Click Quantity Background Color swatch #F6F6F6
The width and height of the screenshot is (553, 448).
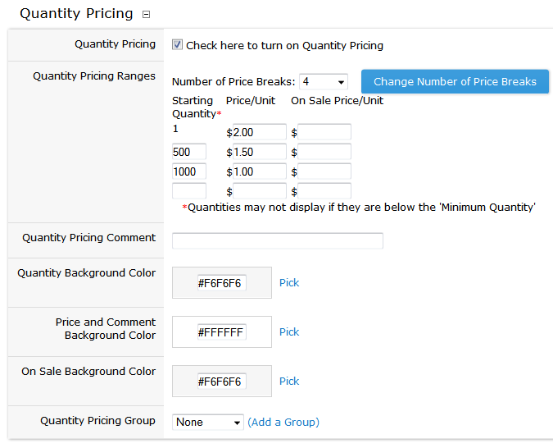[x=221, y=283]
